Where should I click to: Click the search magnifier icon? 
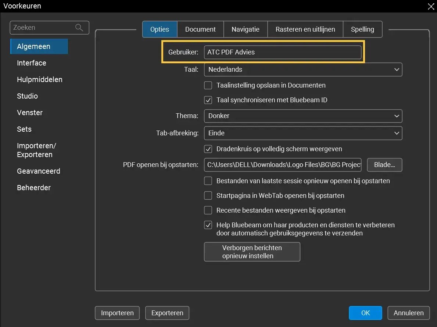(x=79, y=28)
